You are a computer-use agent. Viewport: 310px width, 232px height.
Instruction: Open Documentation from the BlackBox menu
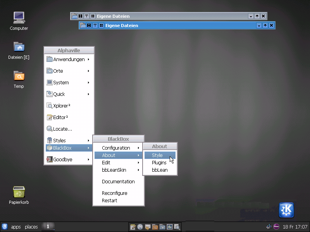coord(118,181)
